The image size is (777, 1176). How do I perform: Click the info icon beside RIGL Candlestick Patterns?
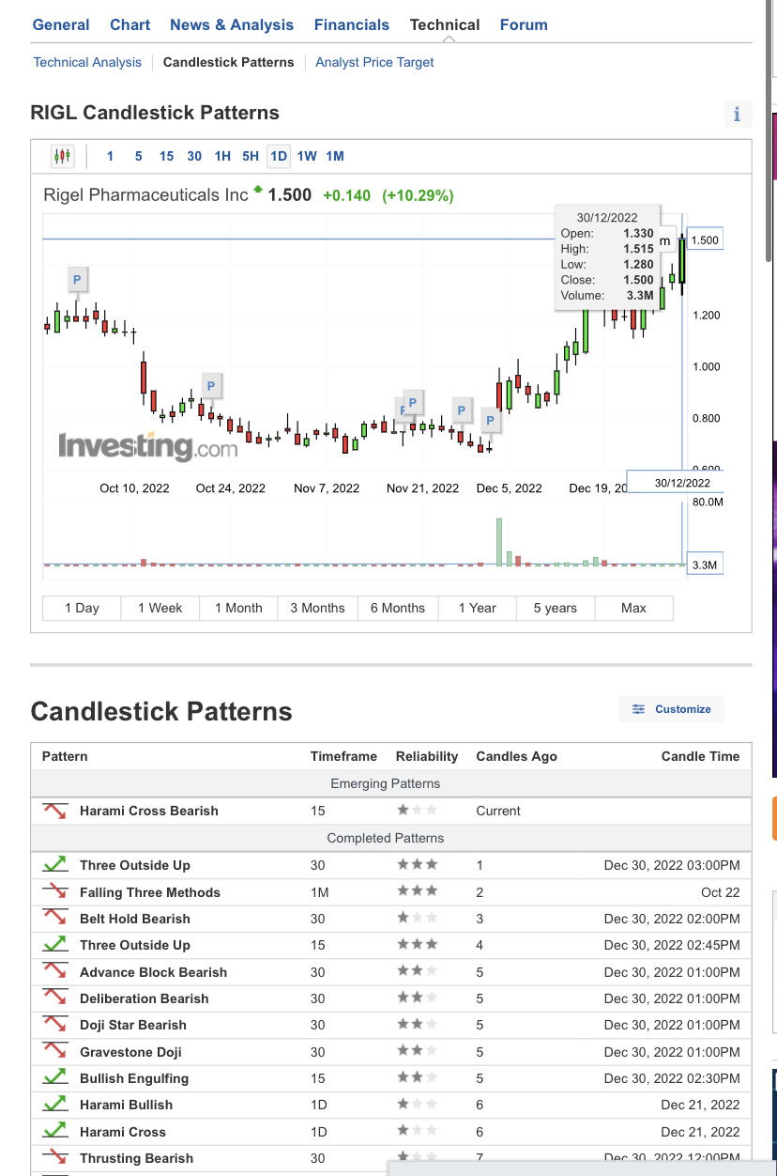(x=737, y=114)
